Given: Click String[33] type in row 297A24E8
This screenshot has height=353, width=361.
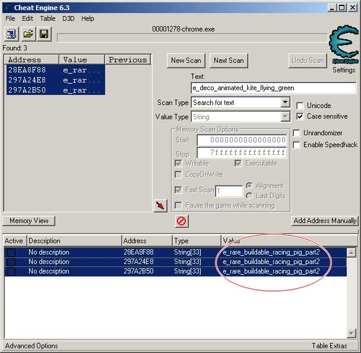Looking at the screenshot, I should [188, 262].
